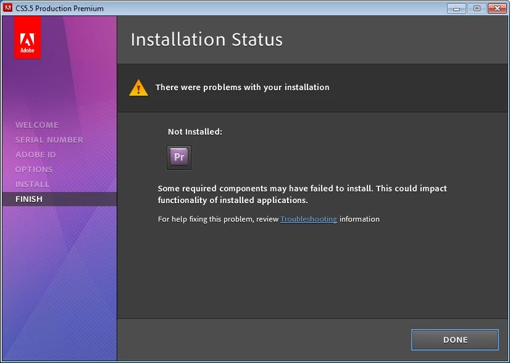The height and width of the screenshot is (363, 510).
Task: Click 'There were problems with your installation' message
Action: [242, 87]
